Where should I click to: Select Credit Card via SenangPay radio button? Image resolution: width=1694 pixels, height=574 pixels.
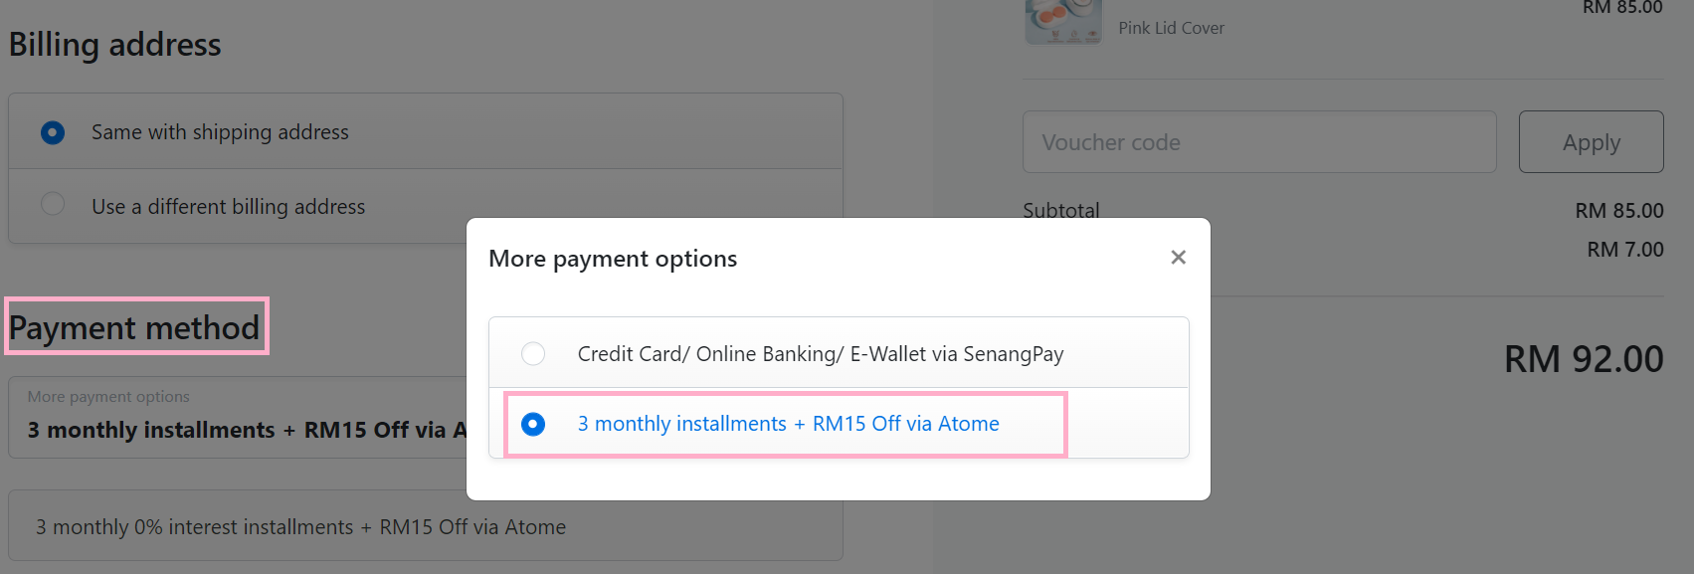(533, 353)
